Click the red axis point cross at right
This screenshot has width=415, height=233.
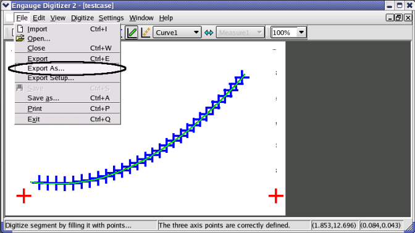point(276,196)
